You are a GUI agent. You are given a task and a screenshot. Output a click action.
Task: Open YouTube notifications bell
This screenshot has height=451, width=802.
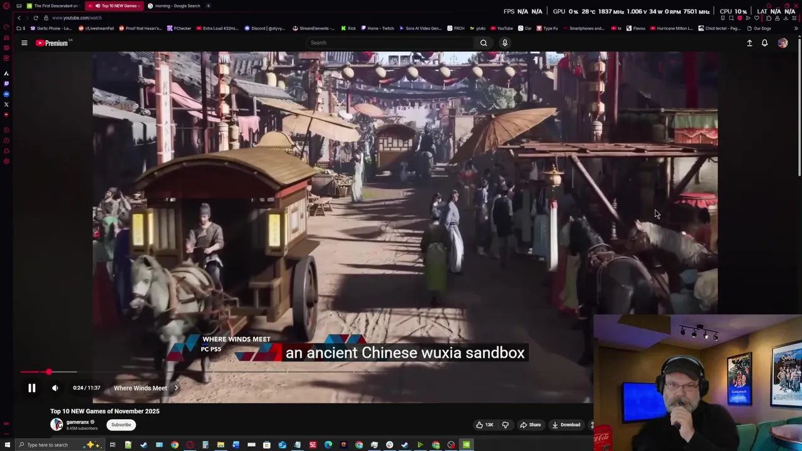(x=764, y=43)
